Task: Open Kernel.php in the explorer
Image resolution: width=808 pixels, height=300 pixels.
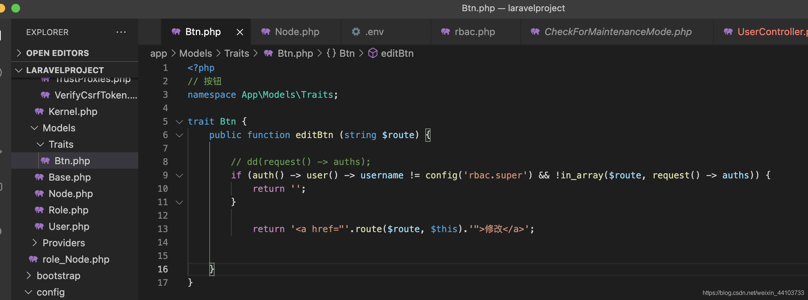Action: (75, 112)
